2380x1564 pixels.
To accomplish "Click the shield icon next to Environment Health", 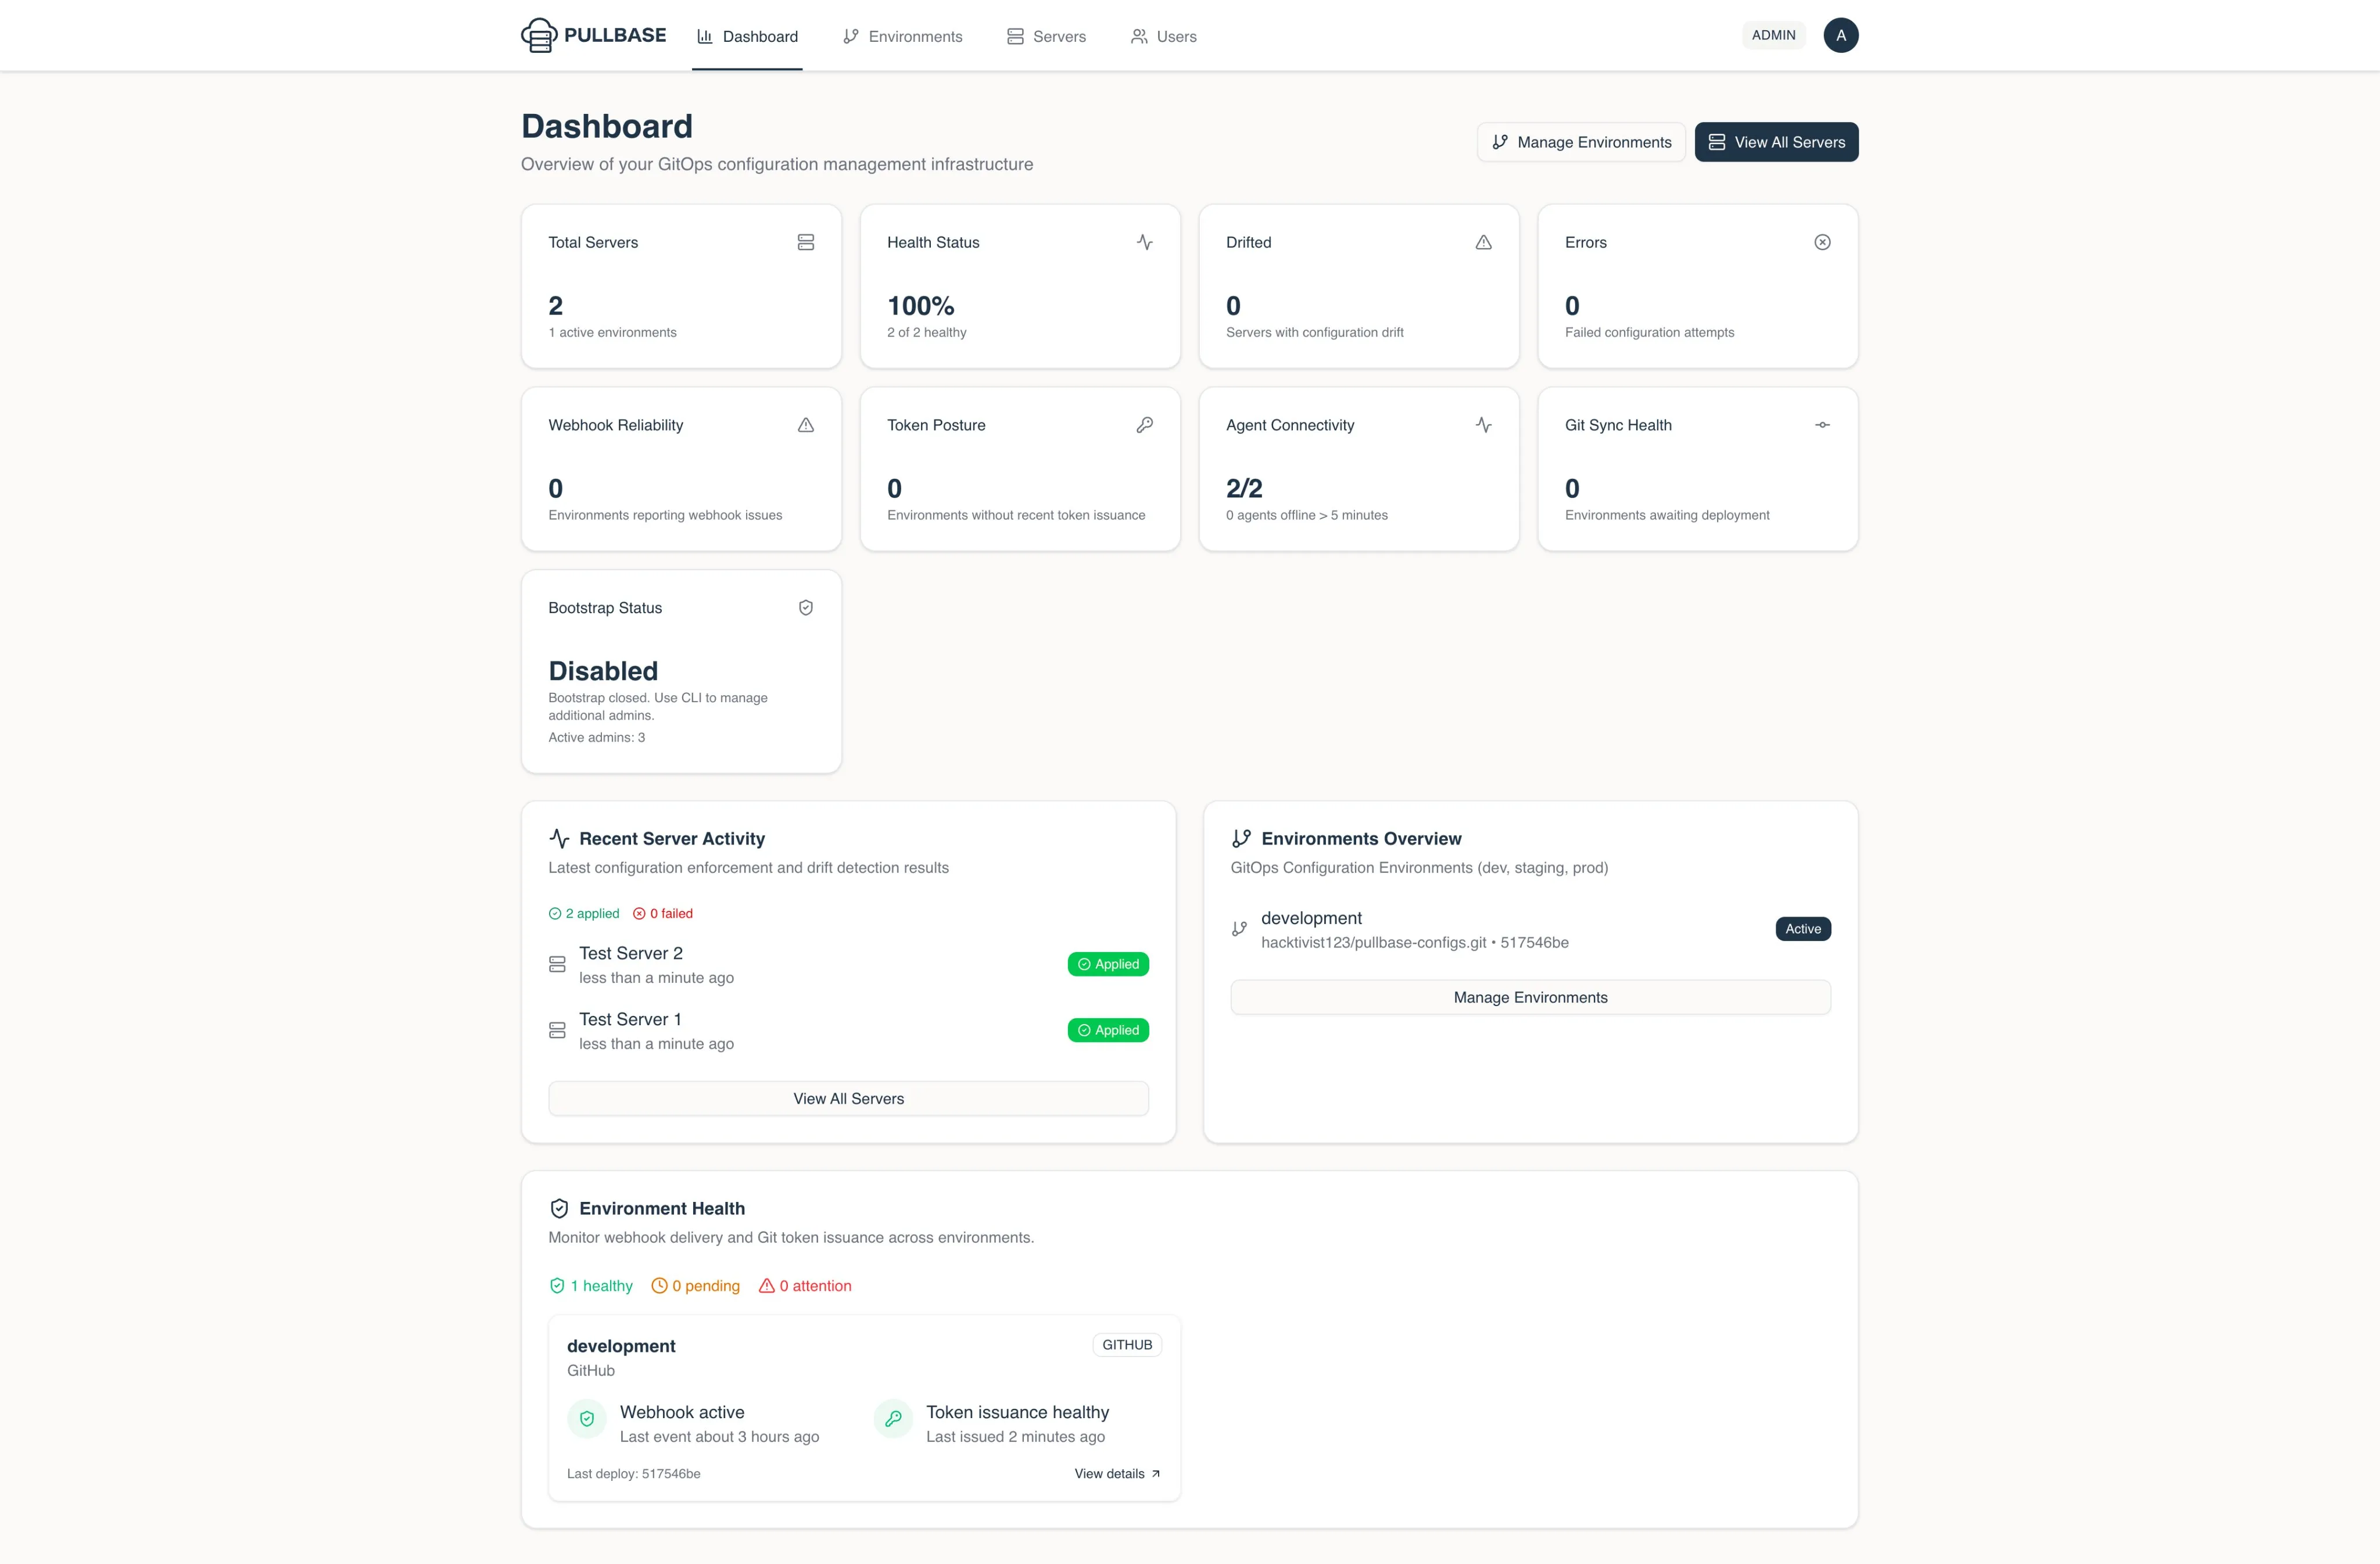I will click(x=559, y=1208).
